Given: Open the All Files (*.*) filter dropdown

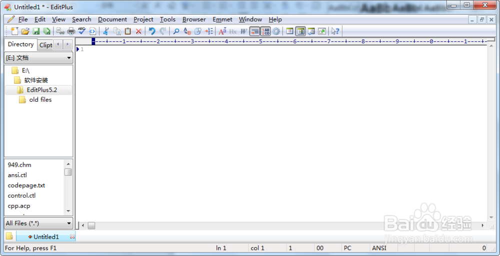Looking at the screenshot, I should pos(38,223).
